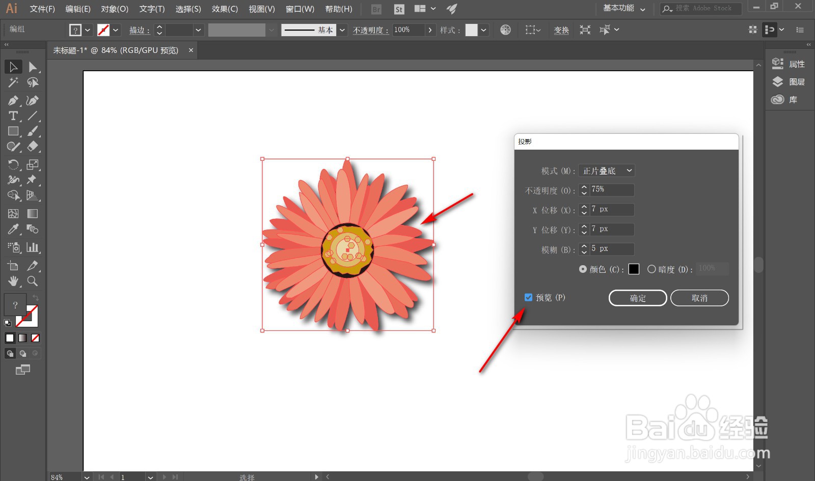This screenshot has width=815, height=481.
Task: Select the Rectangle tool
Action: click(13, 131)
